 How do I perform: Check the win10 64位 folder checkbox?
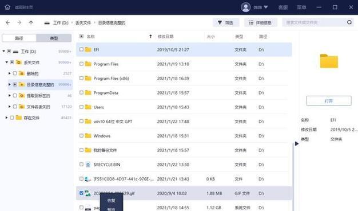coord(81,121)
